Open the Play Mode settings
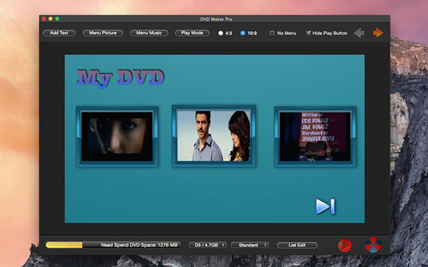Image resolution: width=428 pixels, height=267 pixels. pyautogui.click(x=192, y=33)
